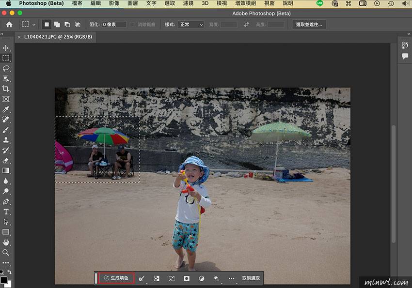The height and width of the screenshot is (288, 412).
Task: Select the Crop tool
Action: point(6,89)
